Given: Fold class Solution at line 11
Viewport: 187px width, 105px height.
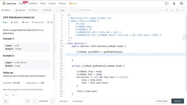Looking at the screenshot, I should pos(63,43).
